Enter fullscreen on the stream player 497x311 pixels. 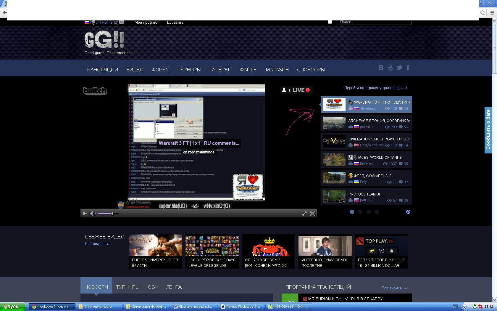tap(312, 213)
